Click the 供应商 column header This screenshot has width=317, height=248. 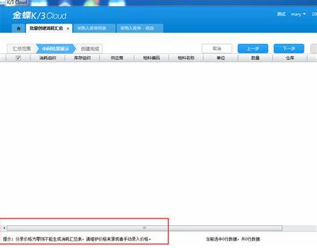point(117,58)
